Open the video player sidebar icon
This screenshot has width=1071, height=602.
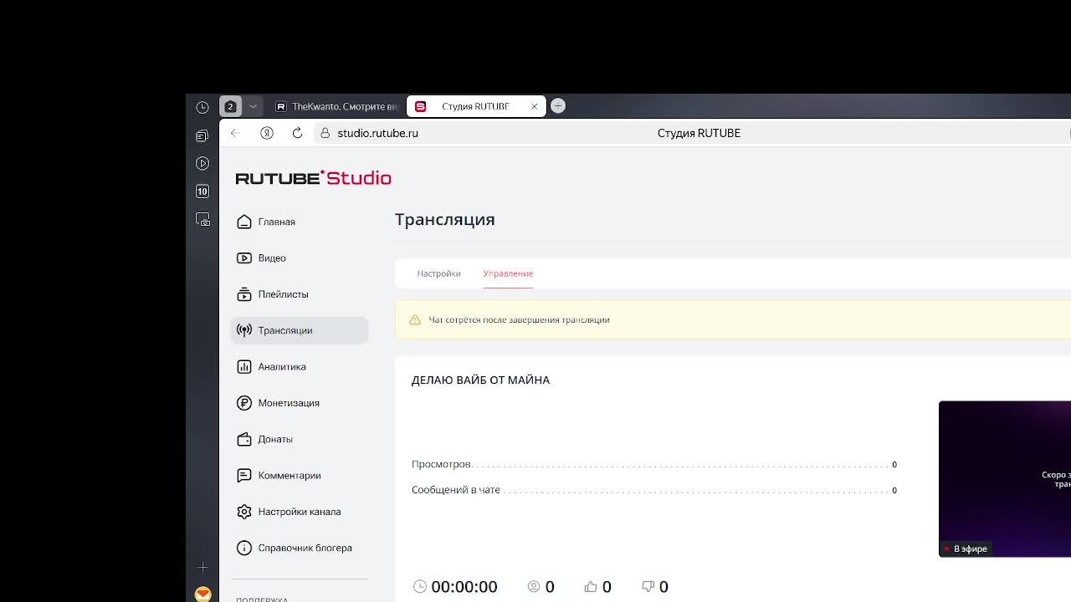pos(202,163)
